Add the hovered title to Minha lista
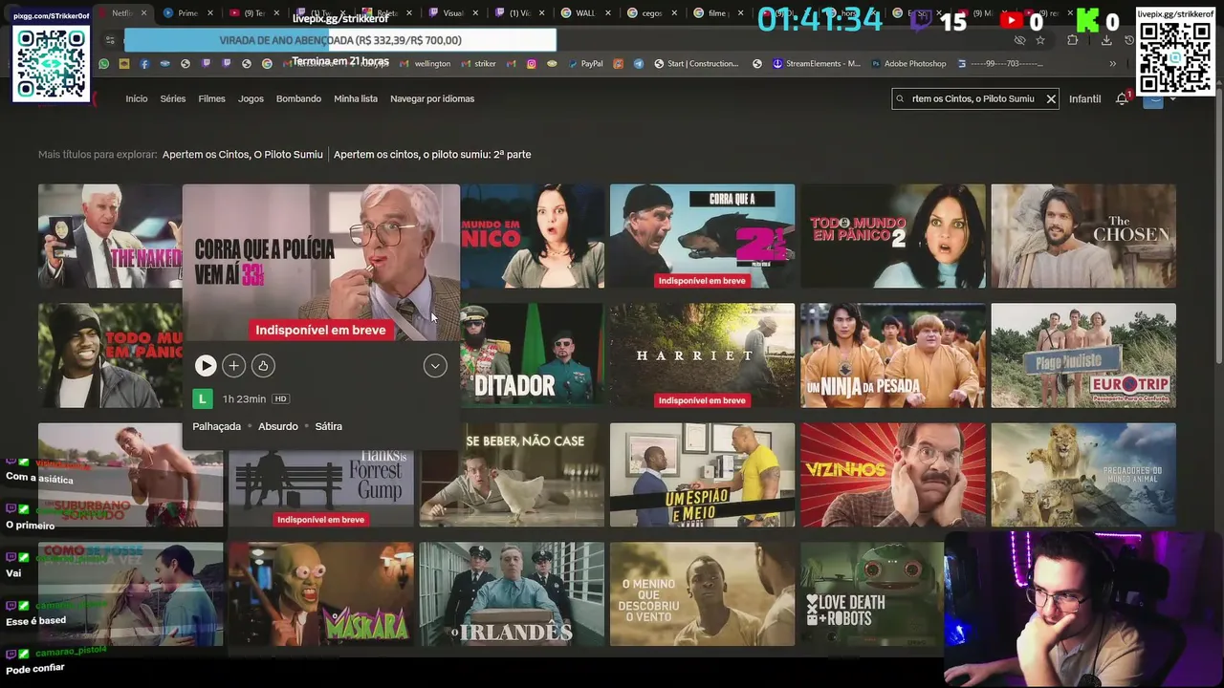Screen dimensions: 1224x688 pyautogui.click(x=233, y=365)
